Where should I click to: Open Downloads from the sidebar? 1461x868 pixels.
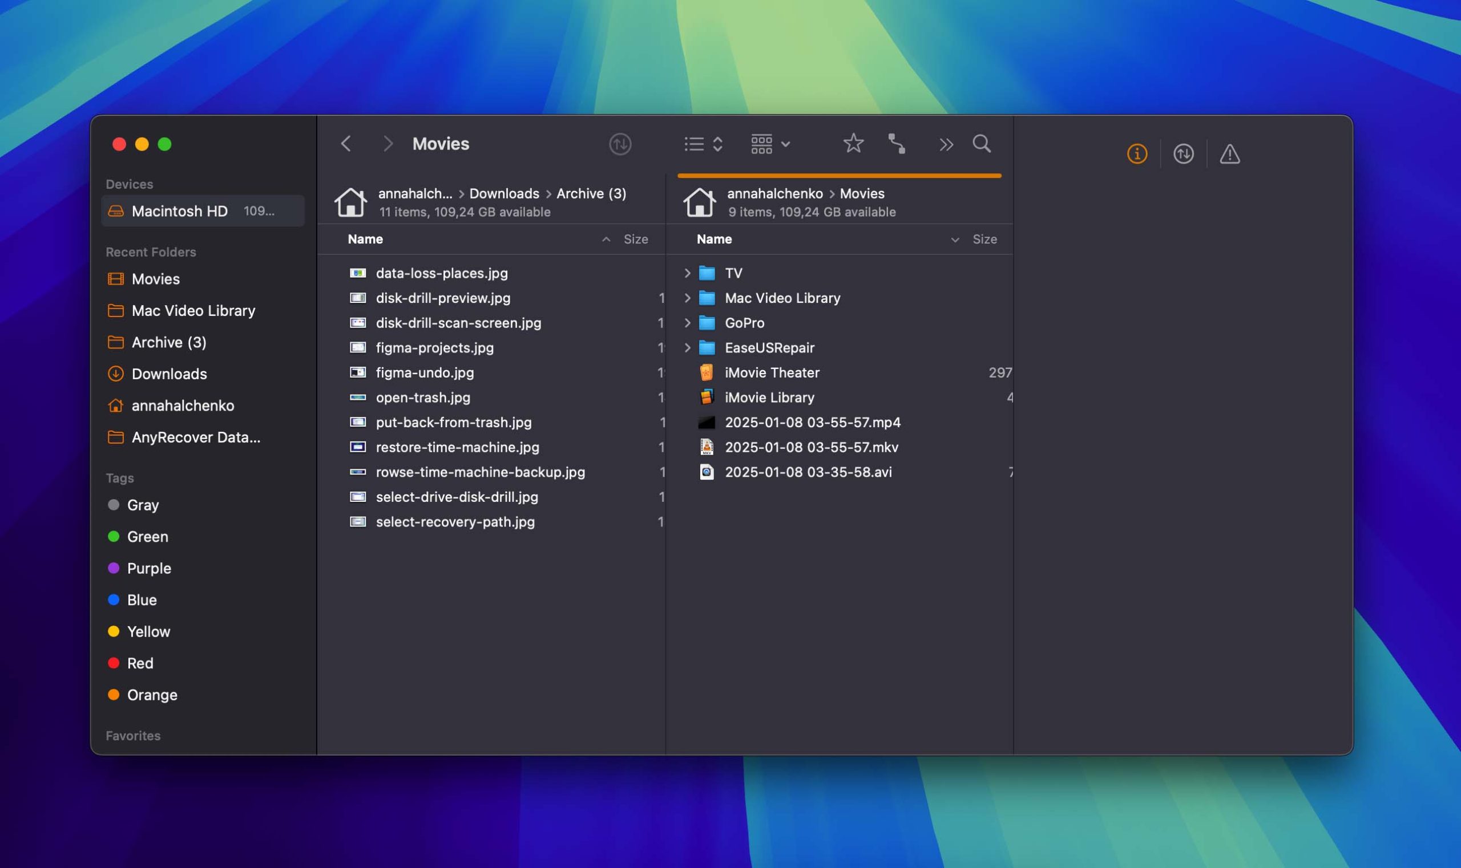click(169, 374)
